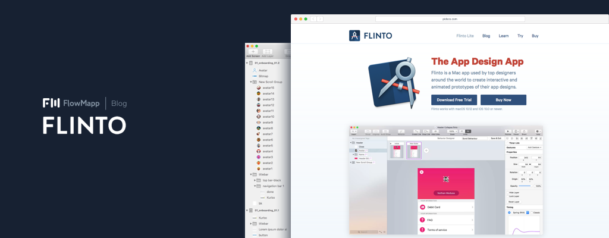Screen dimensions: 609x238
Task: Click browser forward arrow button
Action: [319, 18]
